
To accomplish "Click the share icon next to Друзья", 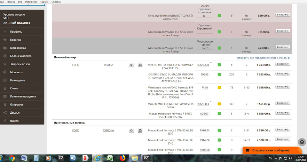I will (5, 113).
